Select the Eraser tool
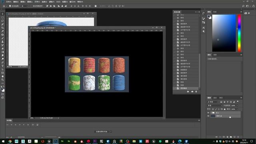The height and width of the screenshot is (144, 256). click(2, 49)
